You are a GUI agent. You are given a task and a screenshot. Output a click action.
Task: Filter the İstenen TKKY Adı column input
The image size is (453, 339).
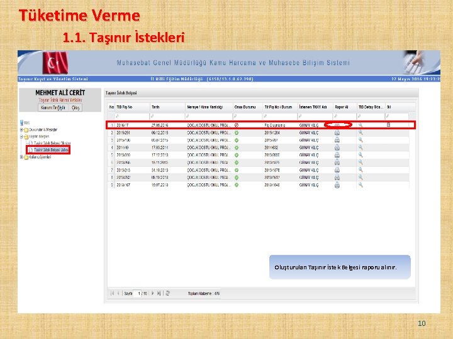coord(315,116)
